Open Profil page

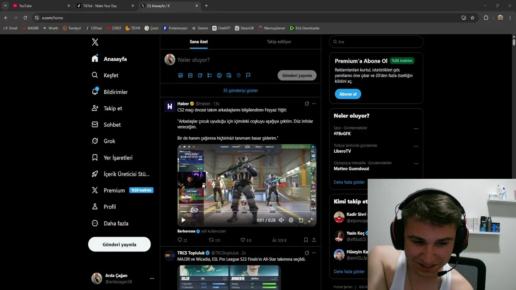104,207
